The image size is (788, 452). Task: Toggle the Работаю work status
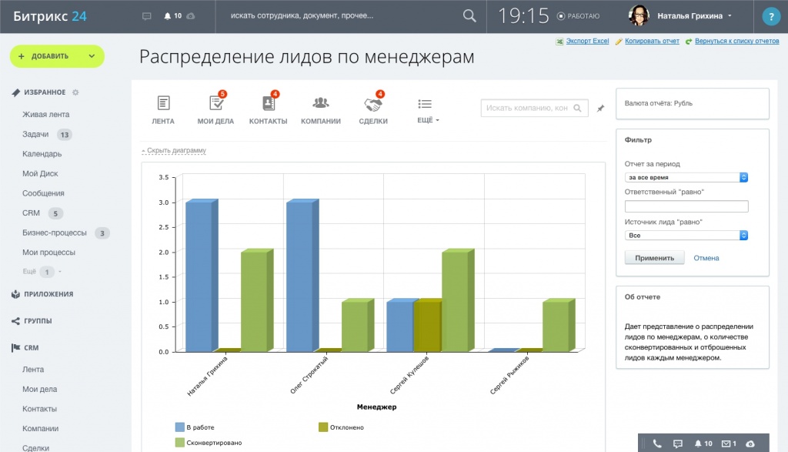[x=578, y=16]
